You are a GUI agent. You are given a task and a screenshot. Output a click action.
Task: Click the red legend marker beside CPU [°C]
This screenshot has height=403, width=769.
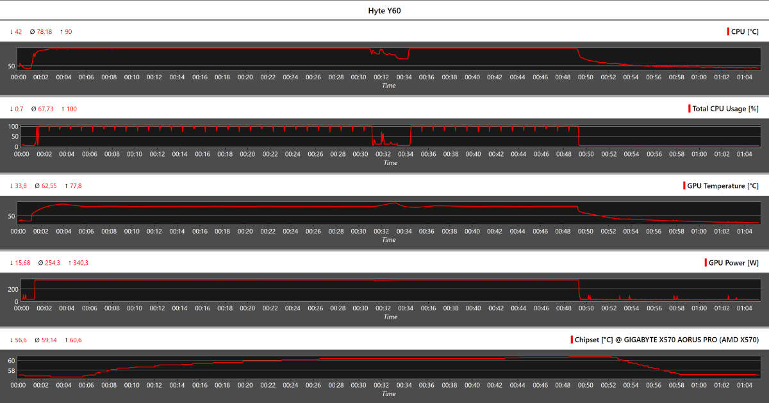[728, 31]
